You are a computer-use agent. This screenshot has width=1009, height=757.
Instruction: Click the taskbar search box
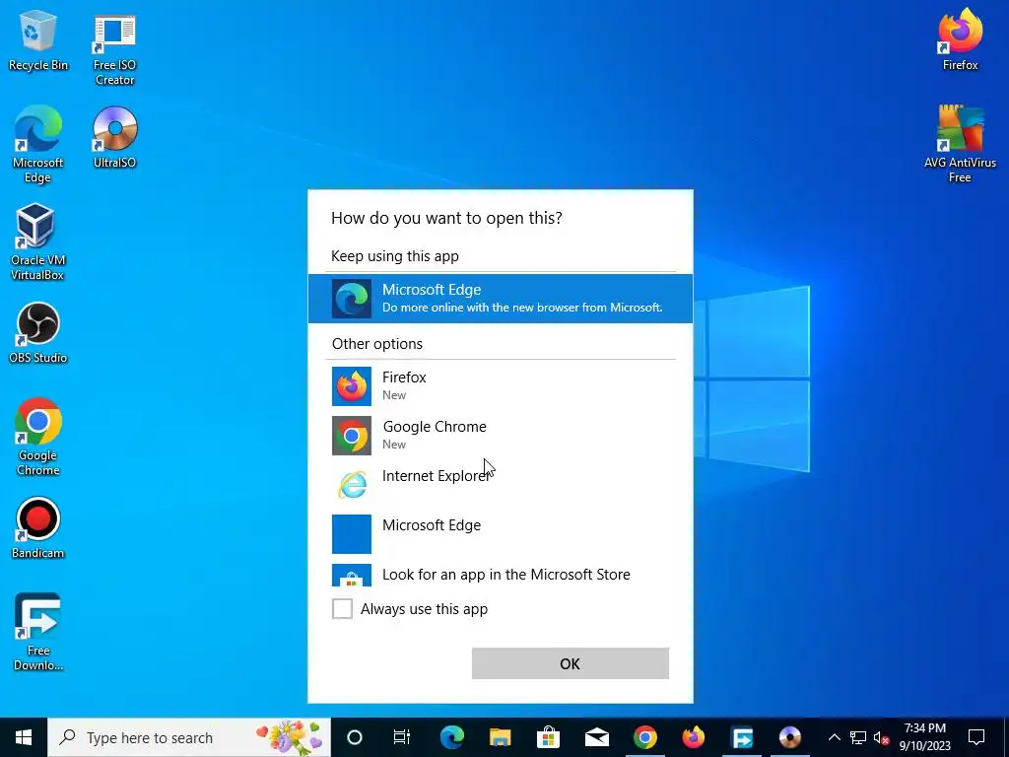tap(189, 737)
